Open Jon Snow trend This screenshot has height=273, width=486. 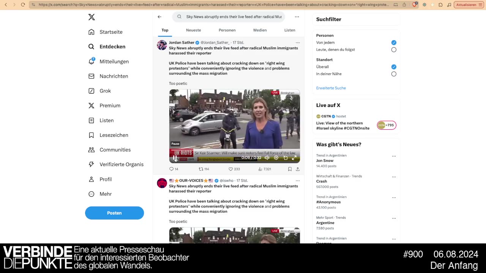[x=324, y=161]
